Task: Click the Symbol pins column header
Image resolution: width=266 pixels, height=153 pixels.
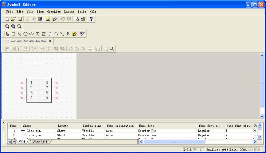Action: 92,125
